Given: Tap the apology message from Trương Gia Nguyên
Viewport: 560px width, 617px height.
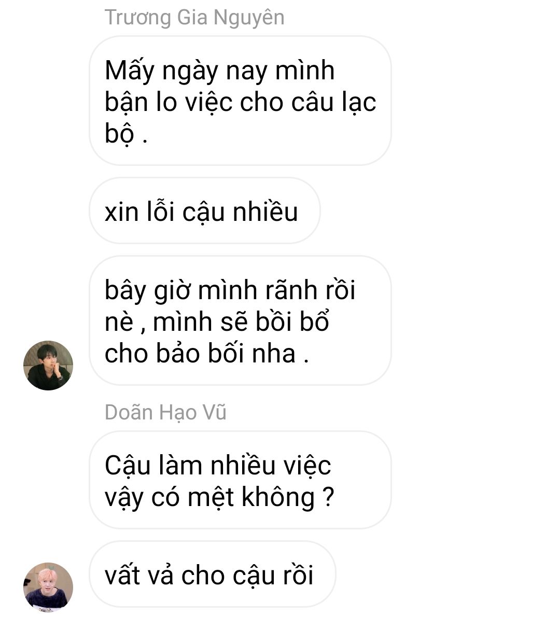Looking at the screenshot, I should (x=205, y=211).
